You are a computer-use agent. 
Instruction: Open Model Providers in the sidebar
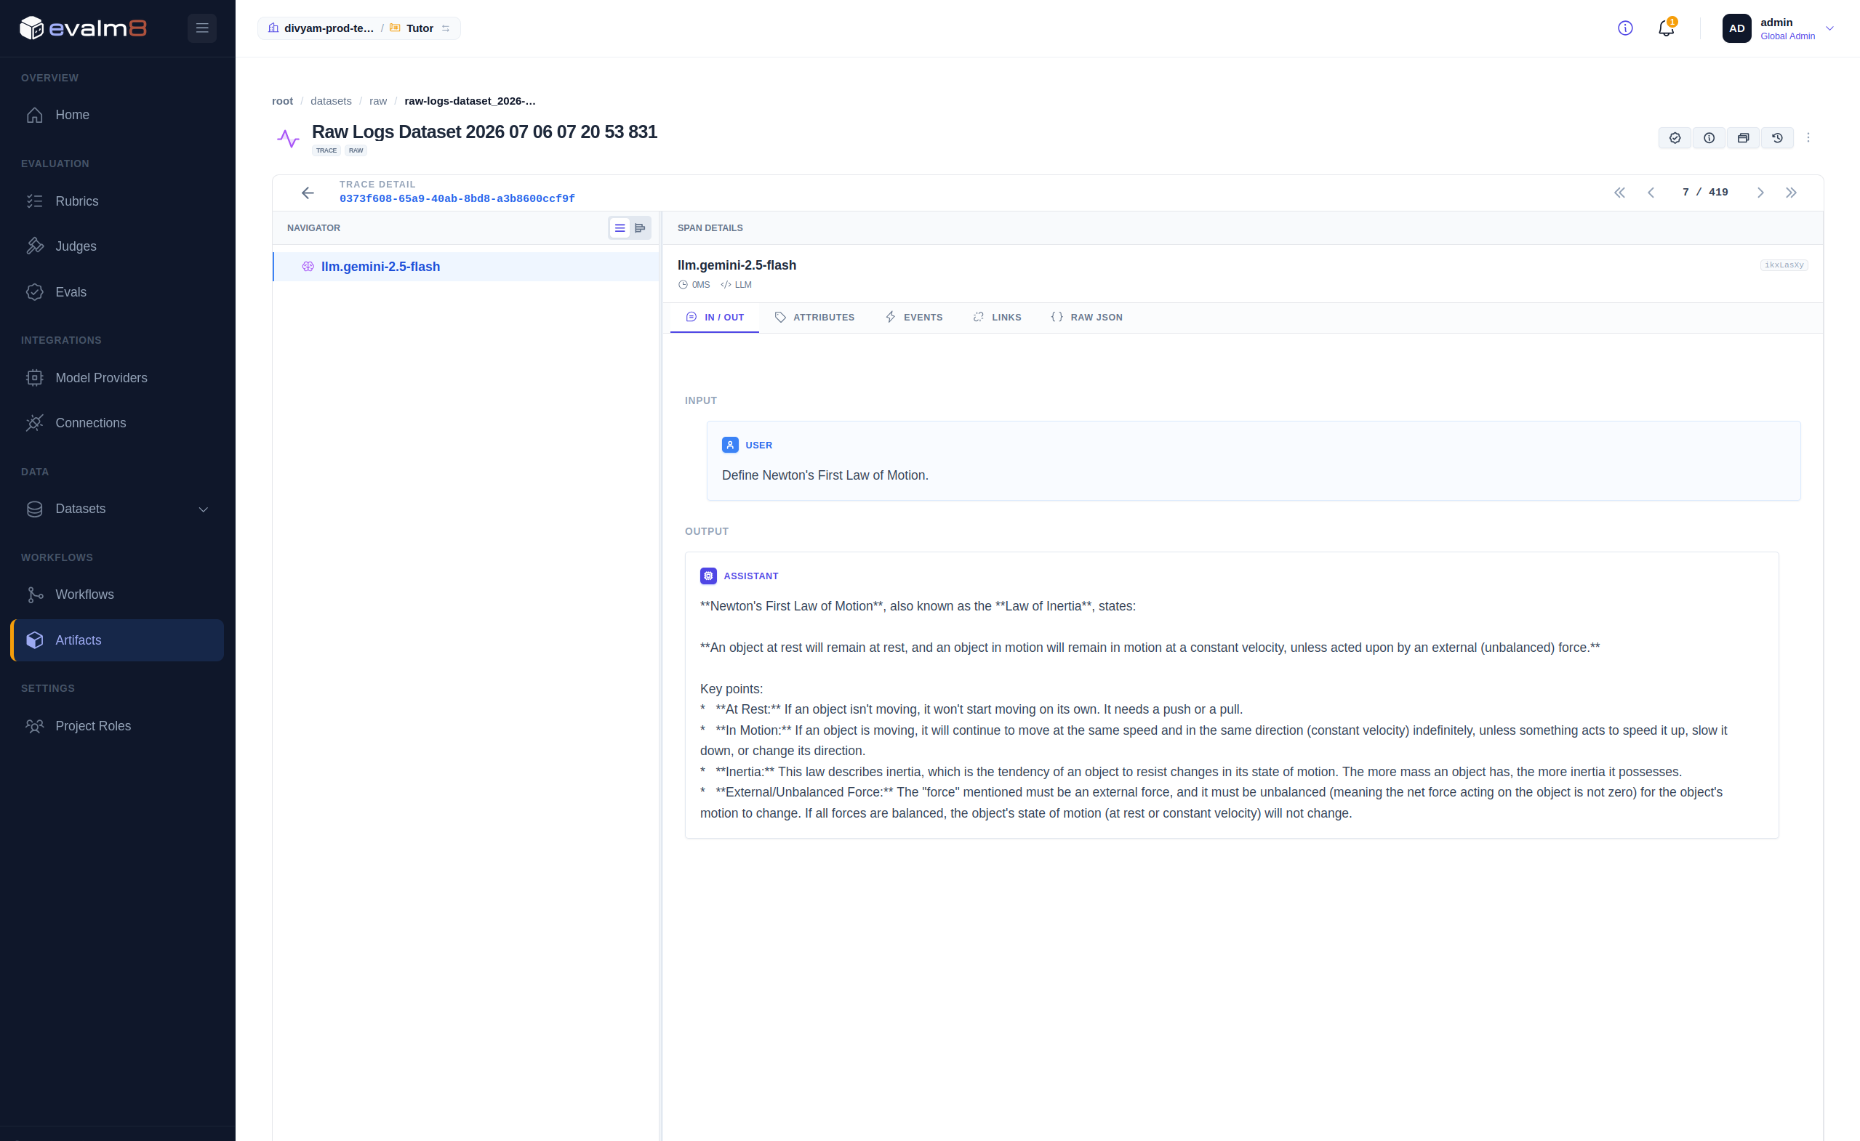tap(117, 378)
